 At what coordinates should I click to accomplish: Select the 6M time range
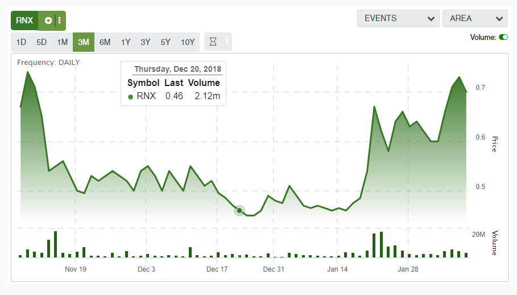tap(105, 42)
